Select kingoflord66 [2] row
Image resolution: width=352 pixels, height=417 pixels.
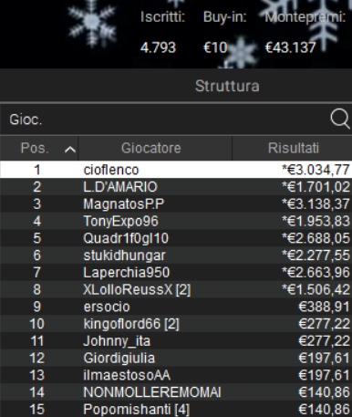[176, 323]
